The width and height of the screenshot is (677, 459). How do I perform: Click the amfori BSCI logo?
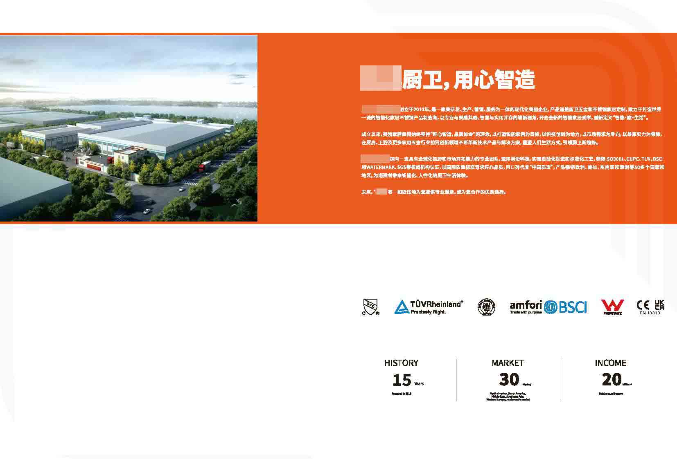[548, 307]
